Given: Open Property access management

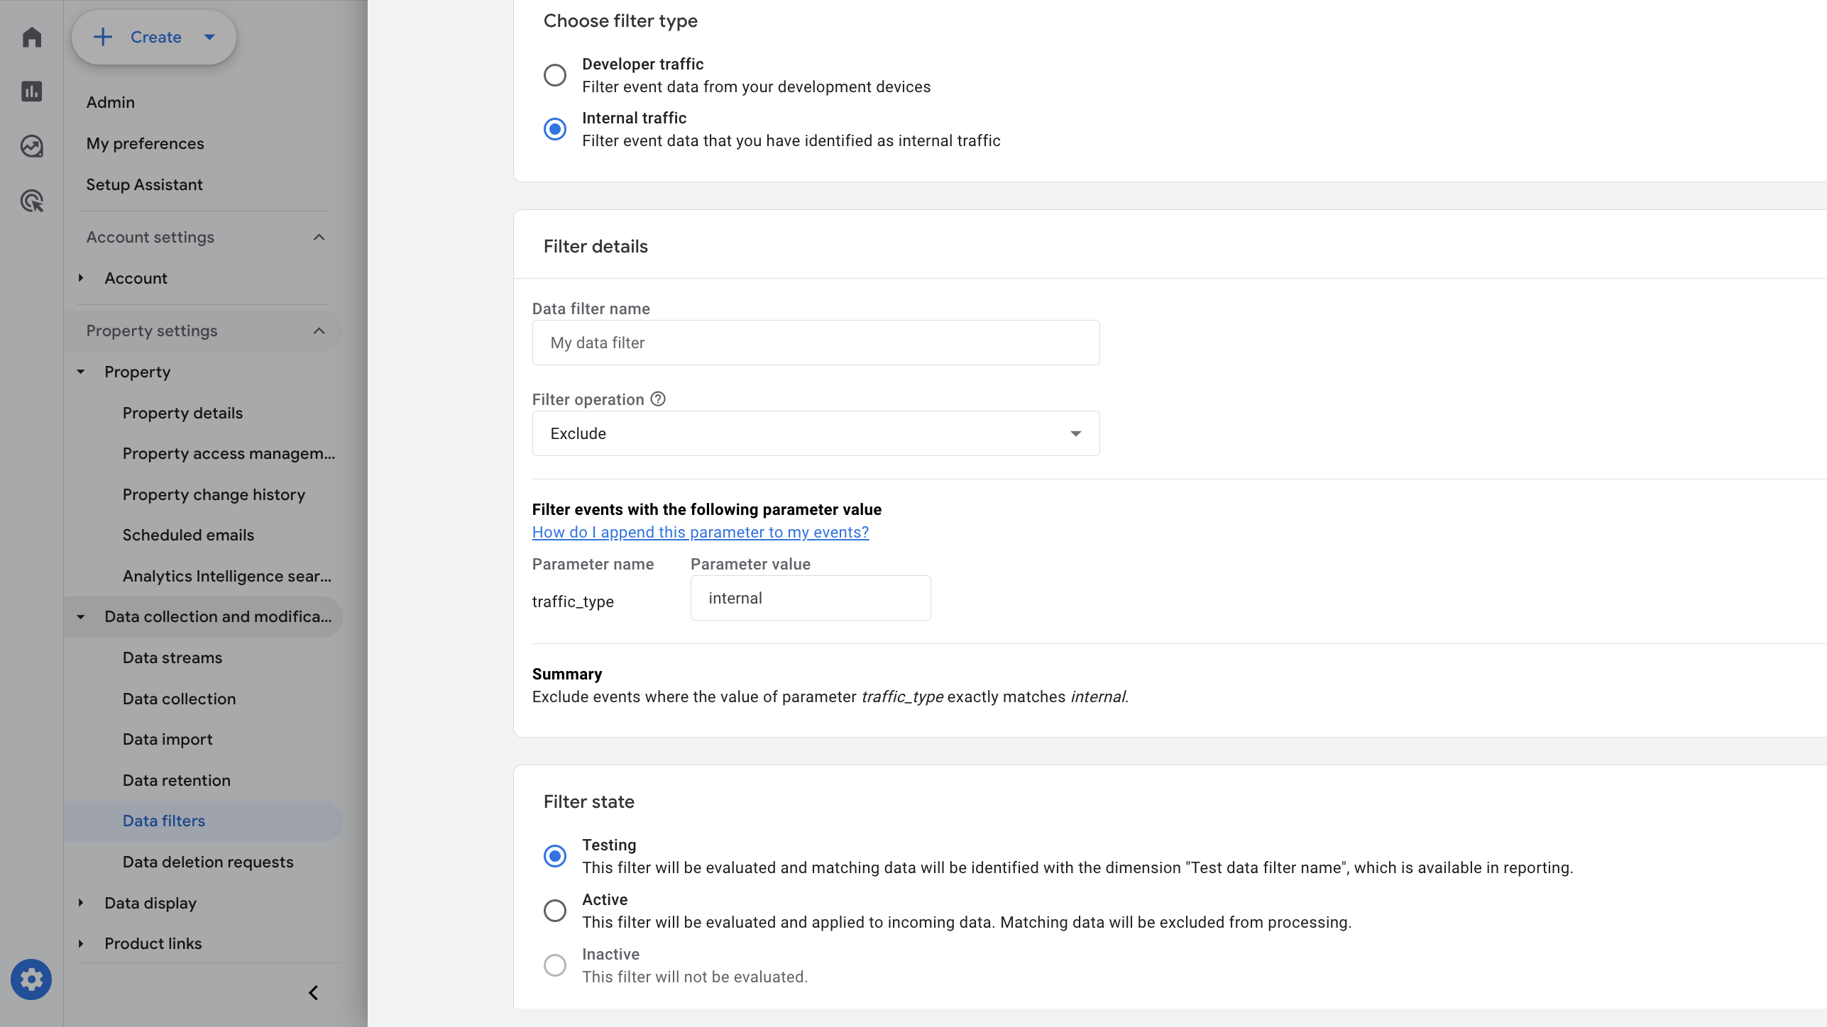Looking at the screenshot, I should [x=229, y=453].
